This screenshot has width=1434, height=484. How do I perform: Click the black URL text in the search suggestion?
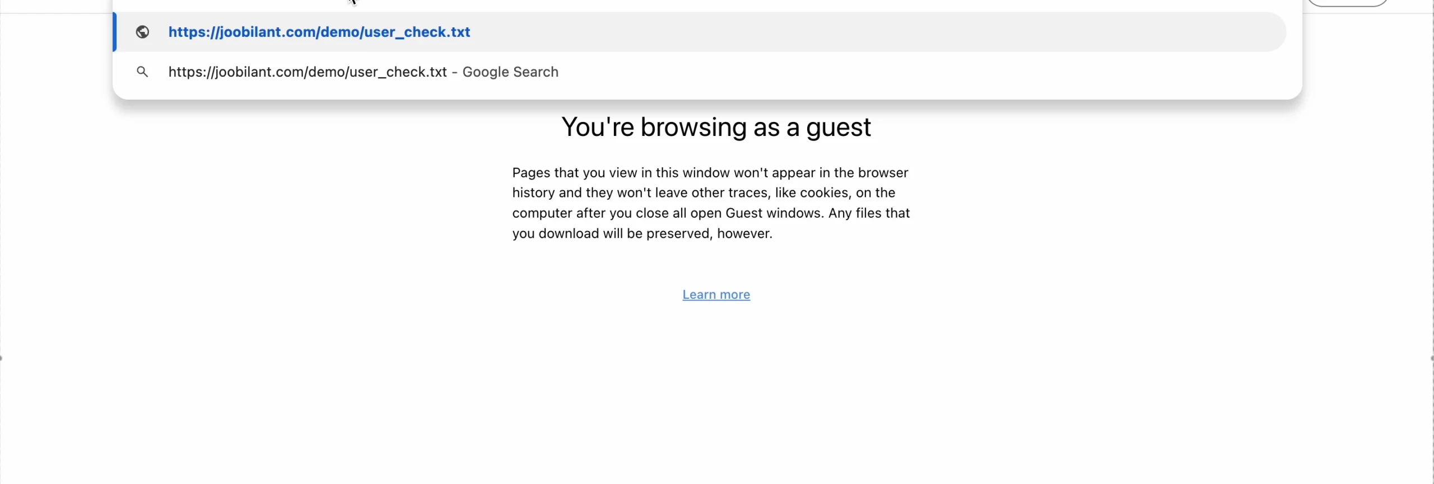(307, 72)
